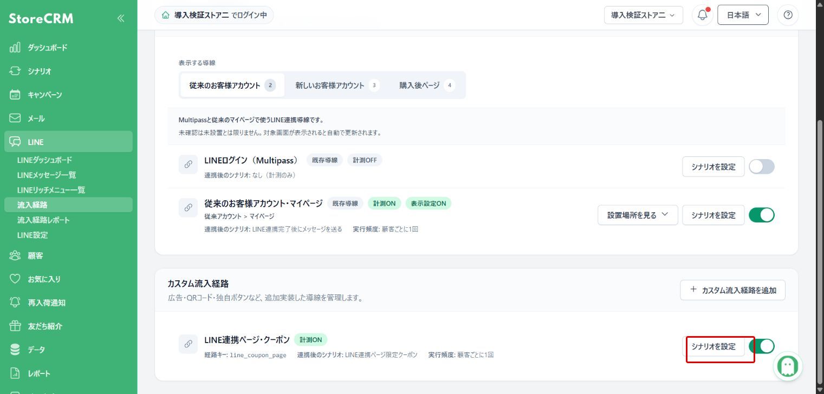The height and width of the screenshot is (394, 824).
Task: Turn off the LINE連携ページ・クーポン toggle
Action: (763, 346)
